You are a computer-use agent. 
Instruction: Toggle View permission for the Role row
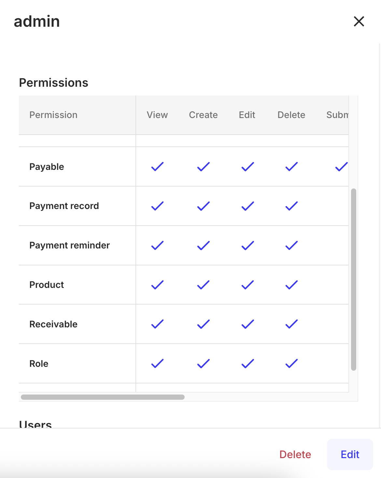pos(157,363)
